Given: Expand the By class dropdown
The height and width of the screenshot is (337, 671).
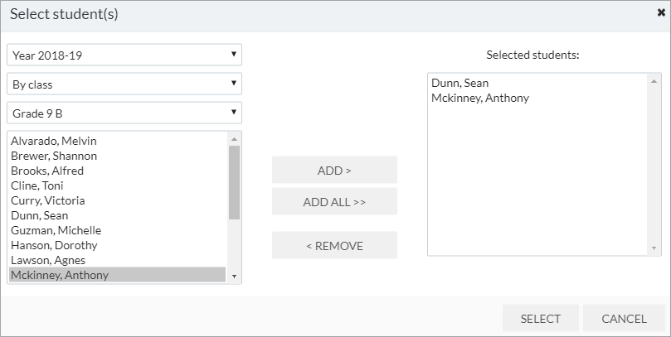Looking at the screenshot, I should tap(124, 84).
